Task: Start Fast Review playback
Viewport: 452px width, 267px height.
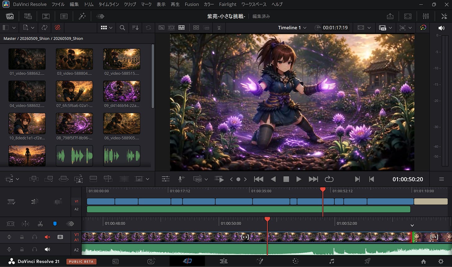Action: [219, 179]
